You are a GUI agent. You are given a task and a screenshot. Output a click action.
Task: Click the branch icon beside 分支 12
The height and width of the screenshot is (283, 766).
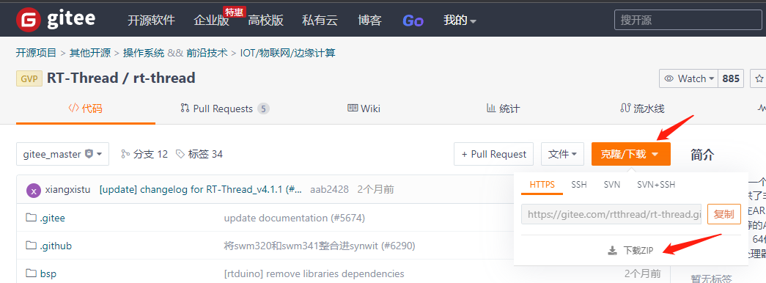(x=125, y=154)
